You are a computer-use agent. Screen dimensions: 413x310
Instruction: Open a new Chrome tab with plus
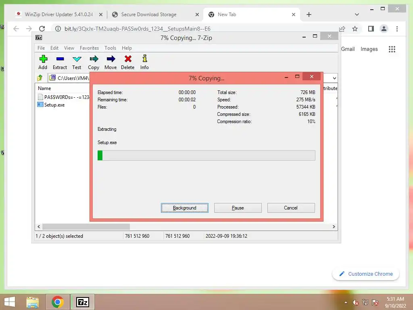coord(309,15)
